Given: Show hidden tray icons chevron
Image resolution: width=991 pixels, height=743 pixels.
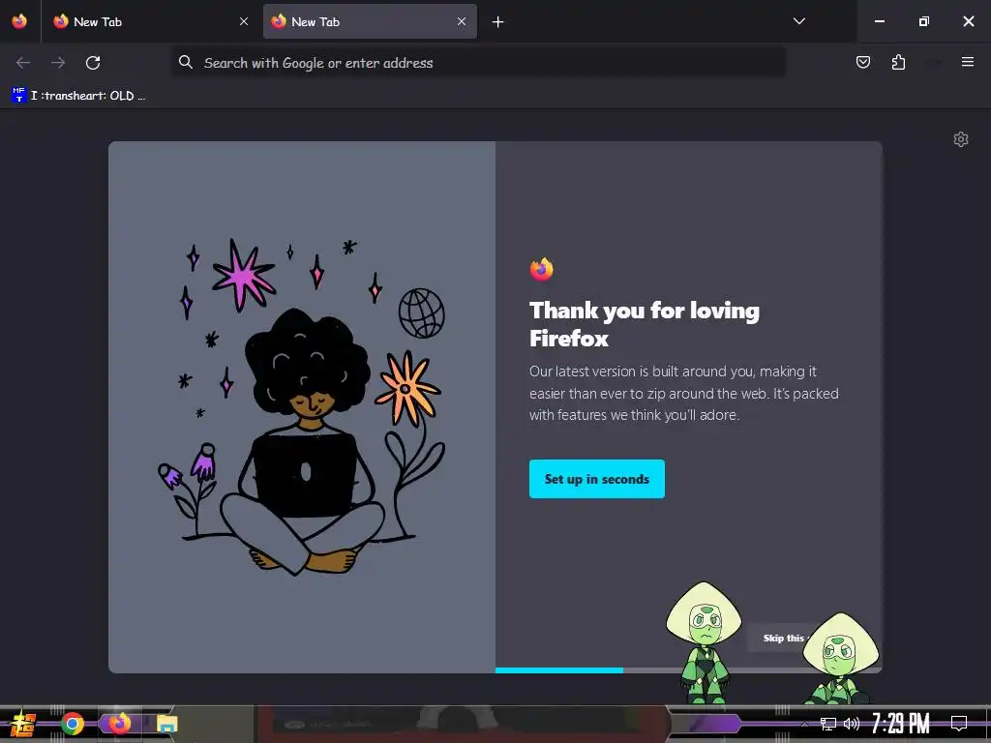Looking at the screenshot, I should (x=804, y=724).
